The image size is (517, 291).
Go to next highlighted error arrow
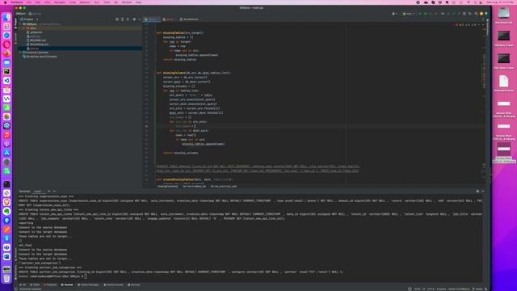point(483,25)
